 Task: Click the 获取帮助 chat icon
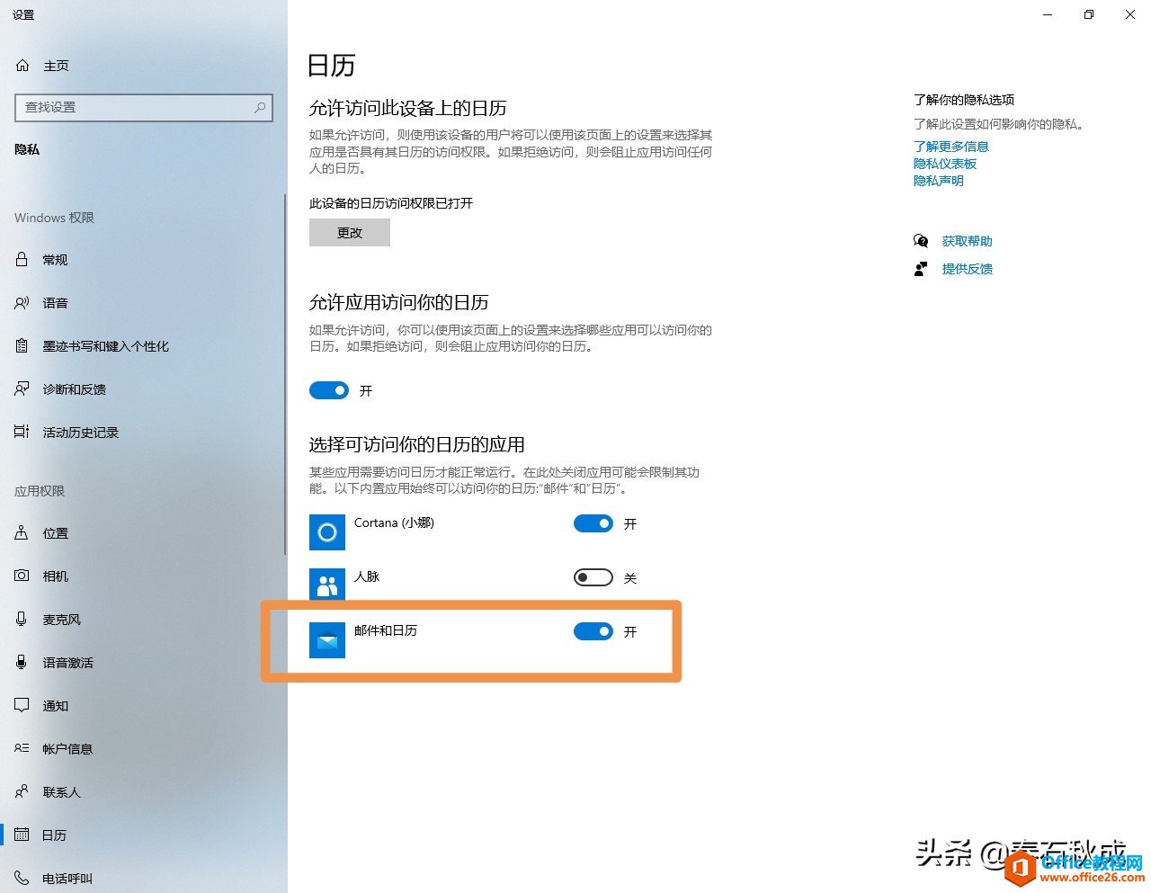921,241
